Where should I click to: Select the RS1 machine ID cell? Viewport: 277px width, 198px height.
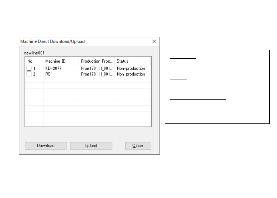tap(49, 74)
